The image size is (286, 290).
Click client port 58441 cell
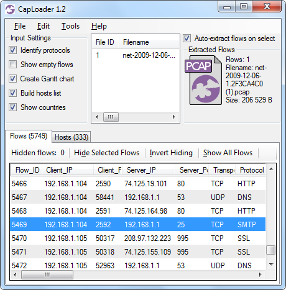tap(105, 197)
